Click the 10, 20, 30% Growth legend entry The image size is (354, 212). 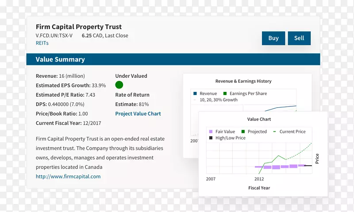point(218,100)
